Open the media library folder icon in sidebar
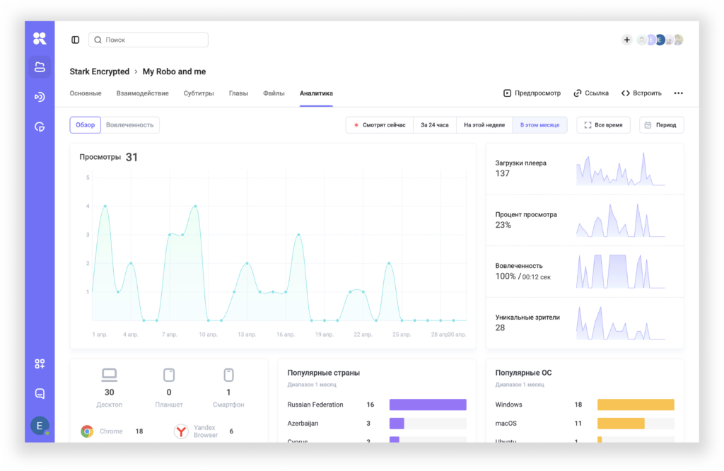Viewport: 724px width, 471px height. pyautogui.click(x=40, y=67)
